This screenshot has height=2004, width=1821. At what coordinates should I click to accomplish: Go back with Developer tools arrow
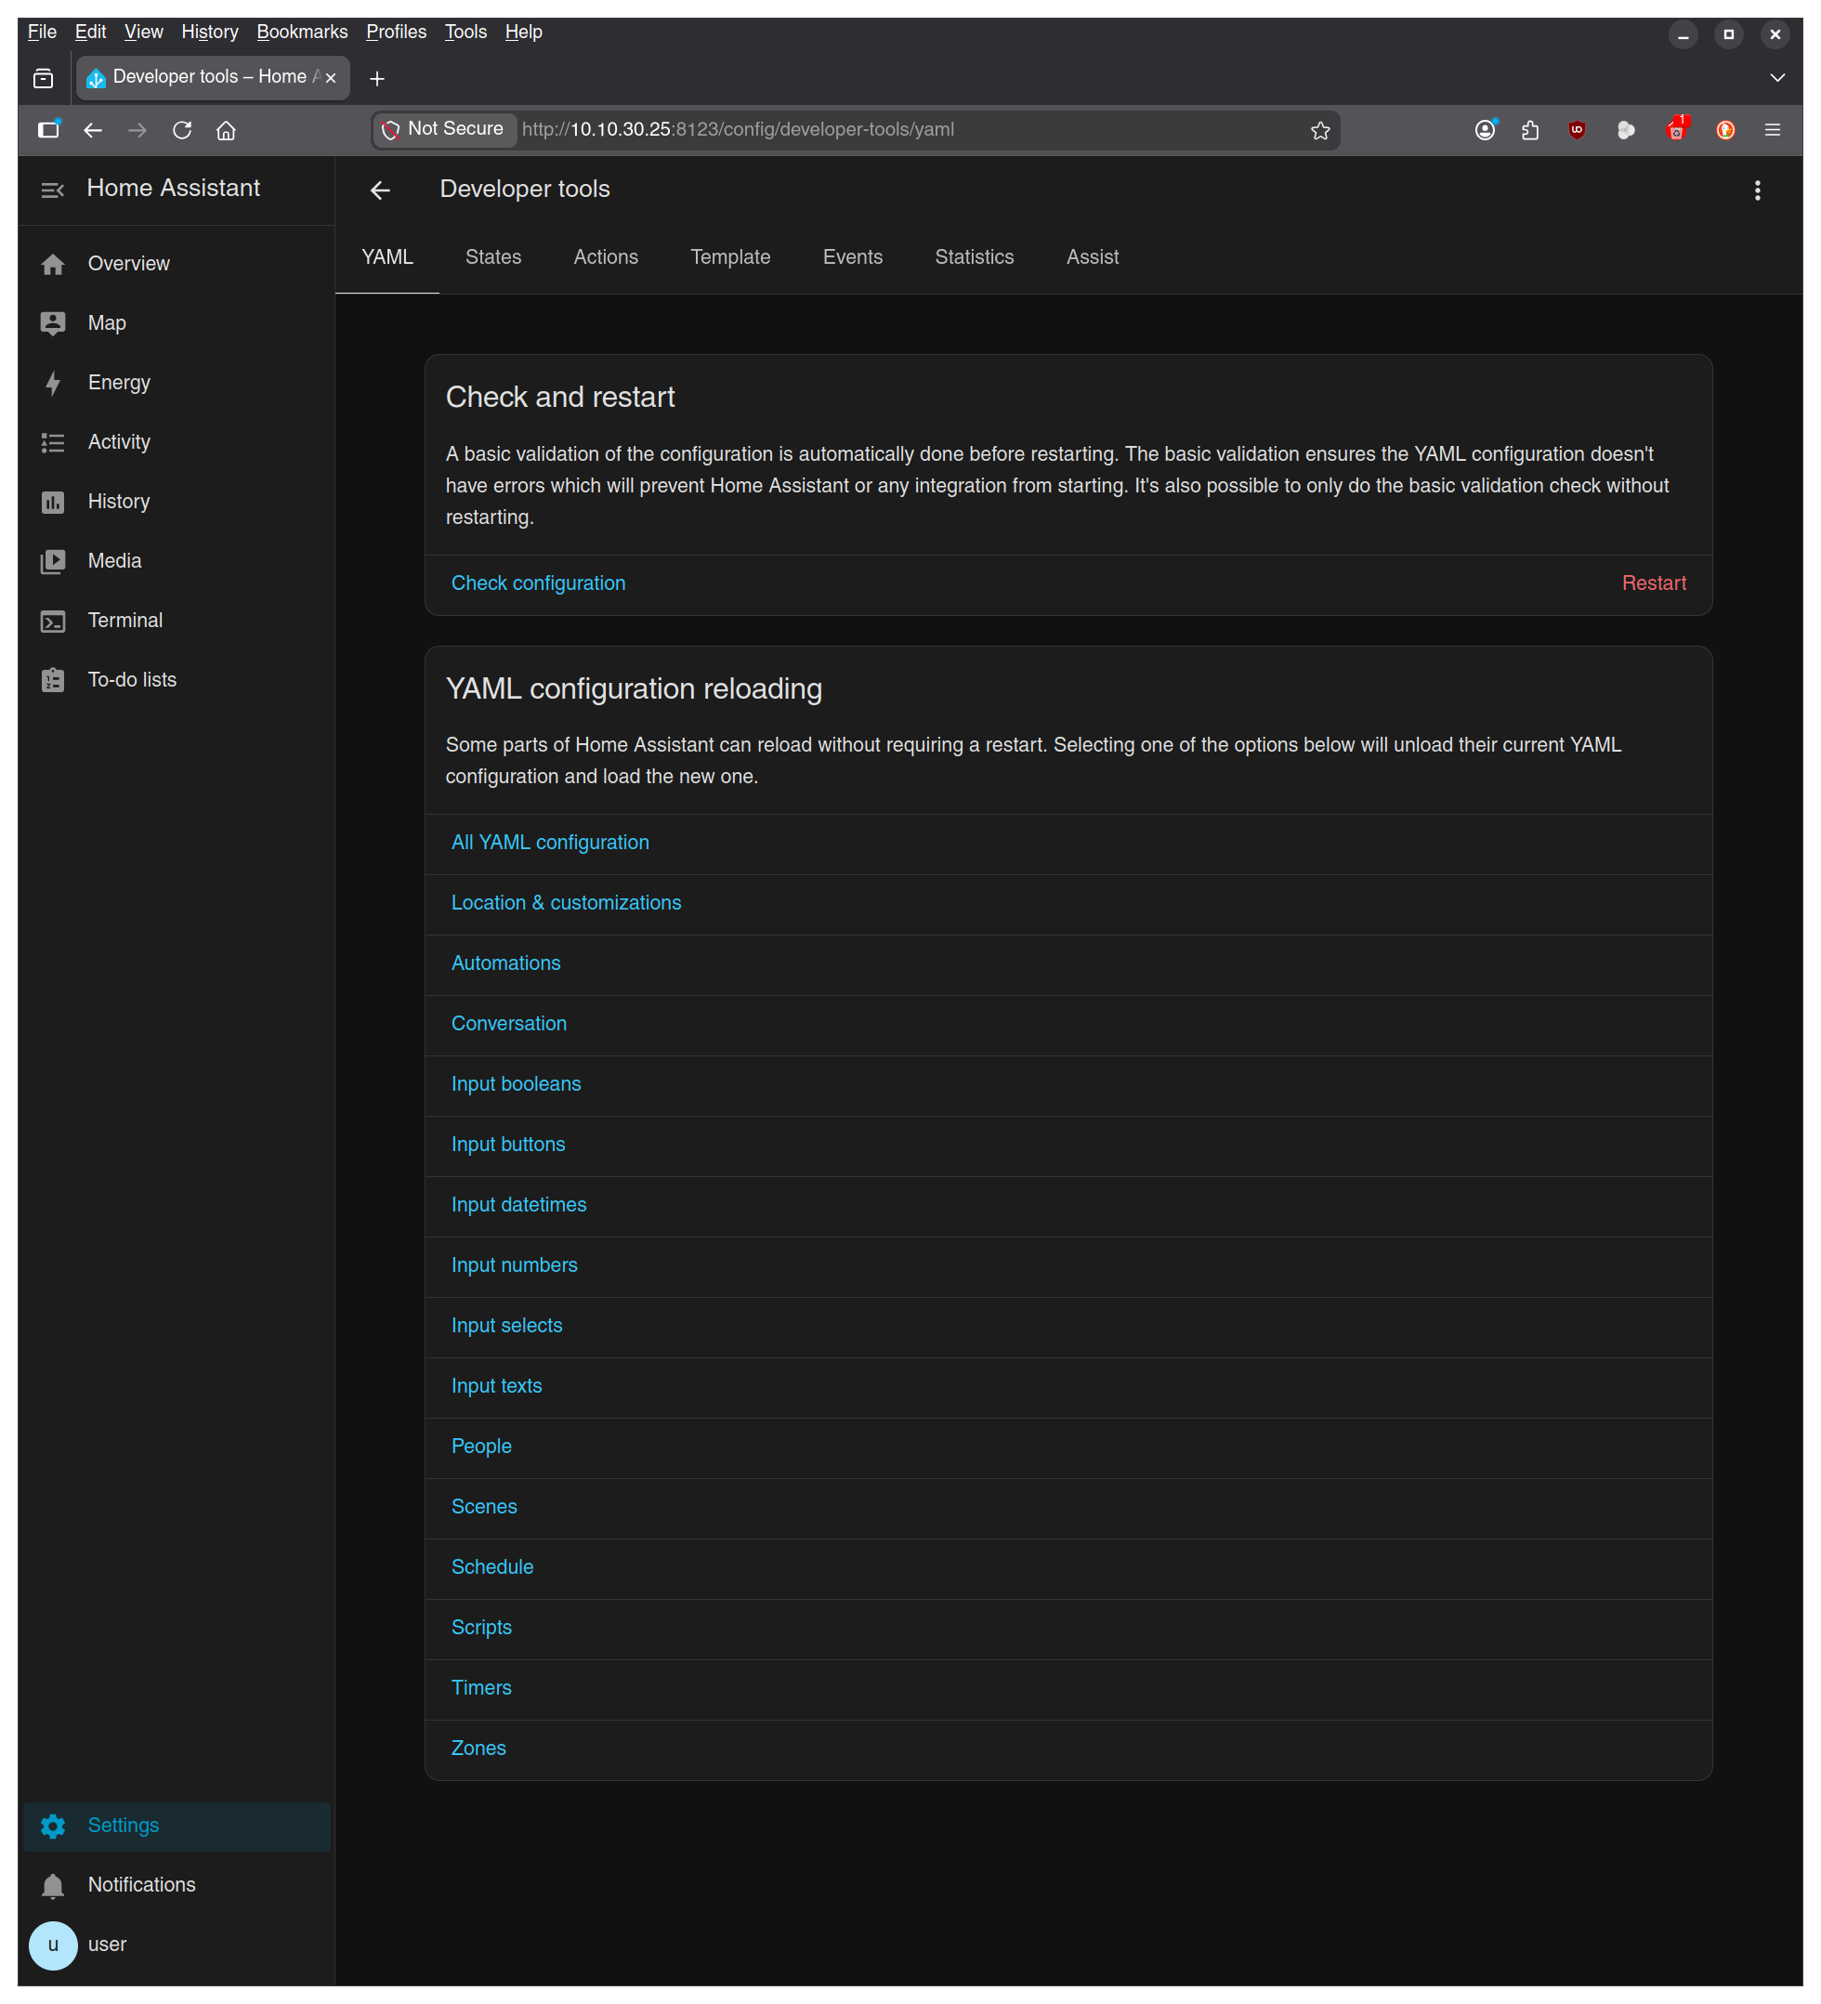pos(380,190)
